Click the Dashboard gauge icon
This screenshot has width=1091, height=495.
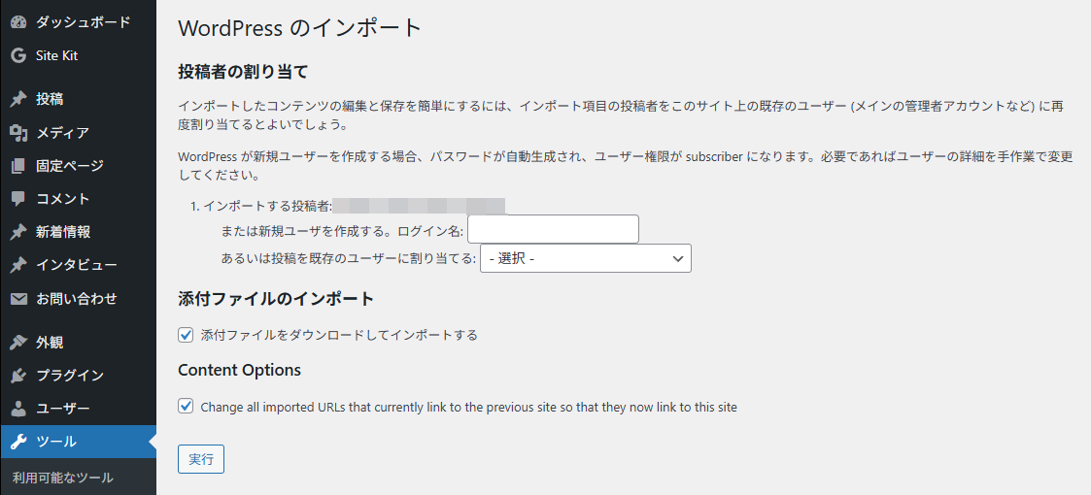click(18, 22)
